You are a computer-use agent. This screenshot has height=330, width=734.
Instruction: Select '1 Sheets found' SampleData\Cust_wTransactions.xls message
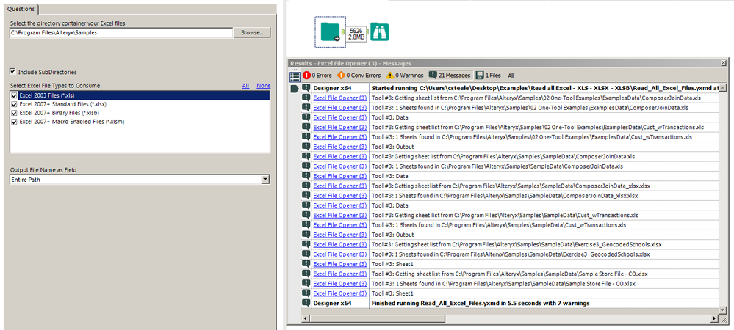(x=499, y=225)
